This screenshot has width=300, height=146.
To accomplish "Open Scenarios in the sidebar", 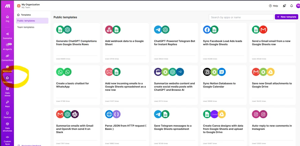I will point(7,36).
